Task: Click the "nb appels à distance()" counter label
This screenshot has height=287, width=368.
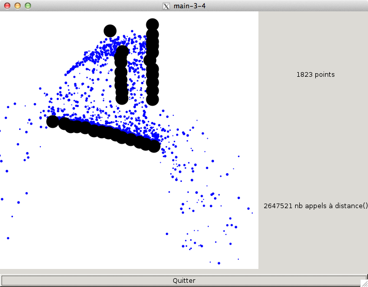Action: [x=315, y=206]
